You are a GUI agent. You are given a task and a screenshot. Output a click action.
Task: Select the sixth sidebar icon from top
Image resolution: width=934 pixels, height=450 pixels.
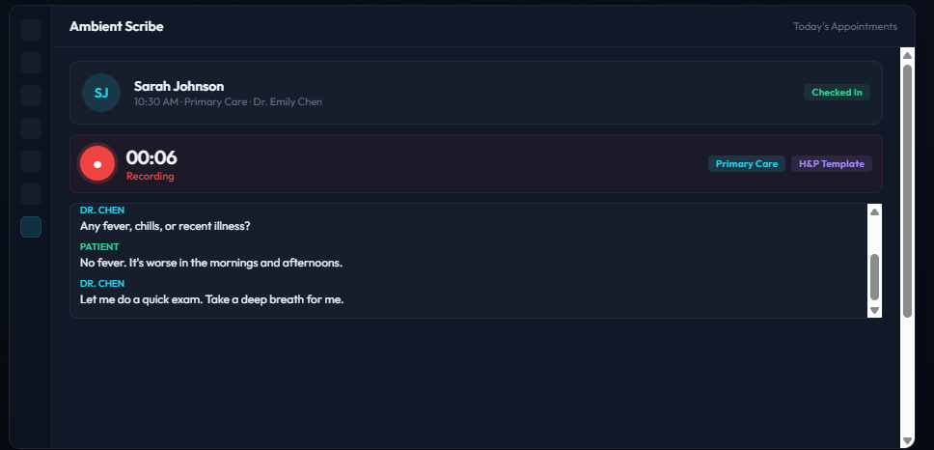[31, 194]
